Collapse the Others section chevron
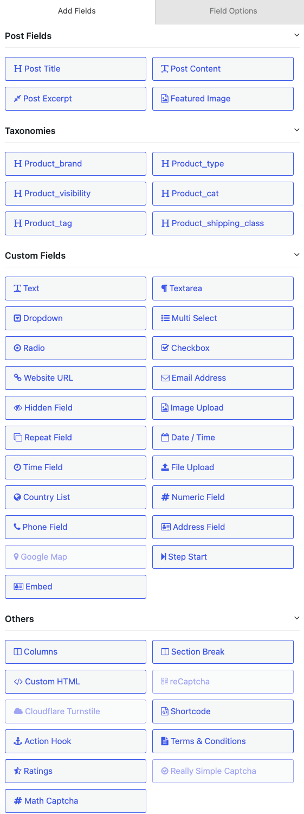Viewport: 304px width, 814px height. [x=296, y=618]
